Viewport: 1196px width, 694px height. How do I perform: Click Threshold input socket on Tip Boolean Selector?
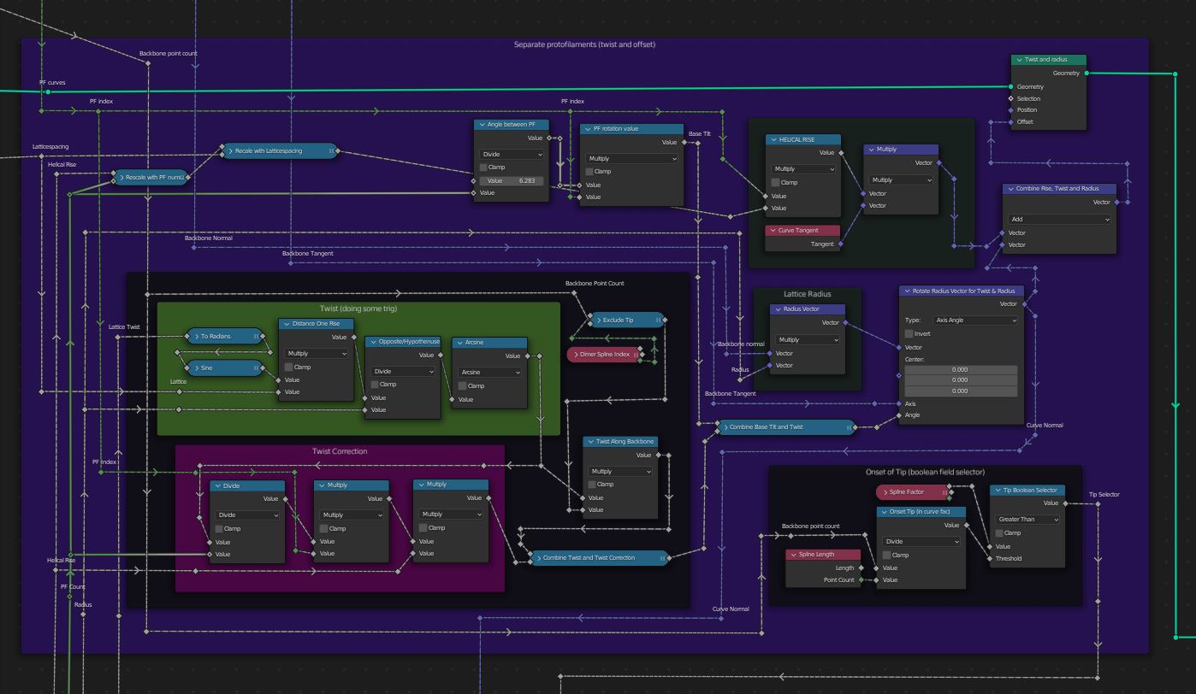(x=990, y=559)
